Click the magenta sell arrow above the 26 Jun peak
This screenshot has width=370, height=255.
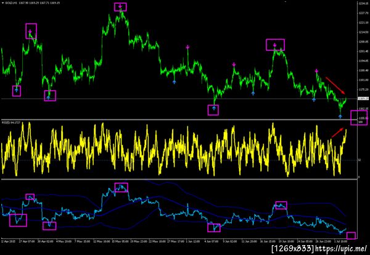click(x=316, y=70)
